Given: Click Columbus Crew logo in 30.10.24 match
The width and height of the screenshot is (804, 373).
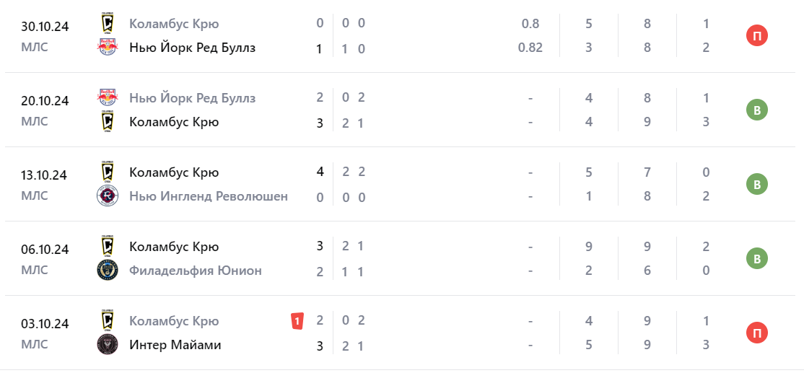Looking at the screenshot, I should click(107, 24).
